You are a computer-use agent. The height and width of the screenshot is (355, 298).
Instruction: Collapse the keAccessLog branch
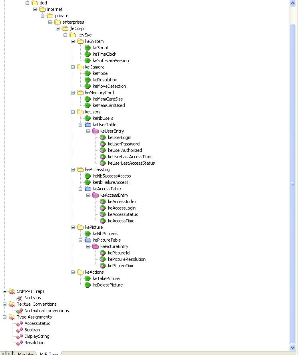coord(73,169)
